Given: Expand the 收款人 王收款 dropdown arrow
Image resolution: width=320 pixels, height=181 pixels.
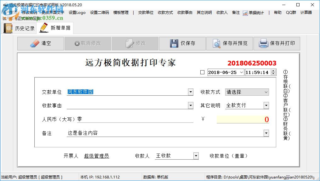Looking at the screenshot, I should pyautogui.click(x=196, y=156).
